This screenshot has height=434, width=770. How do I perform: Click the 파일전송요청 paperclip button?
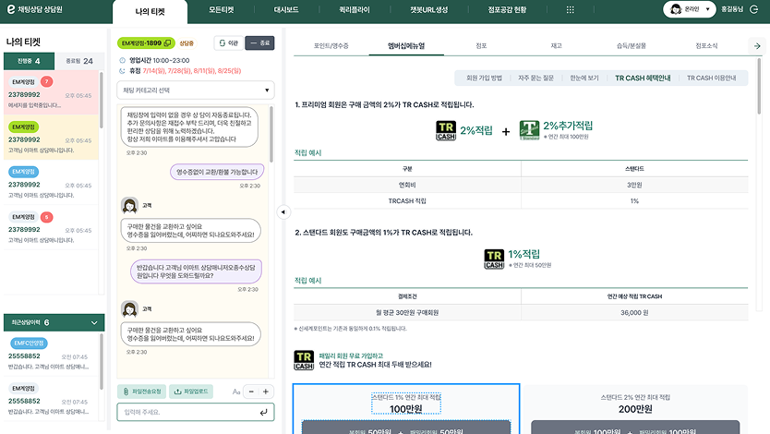[x=143, y=392]
